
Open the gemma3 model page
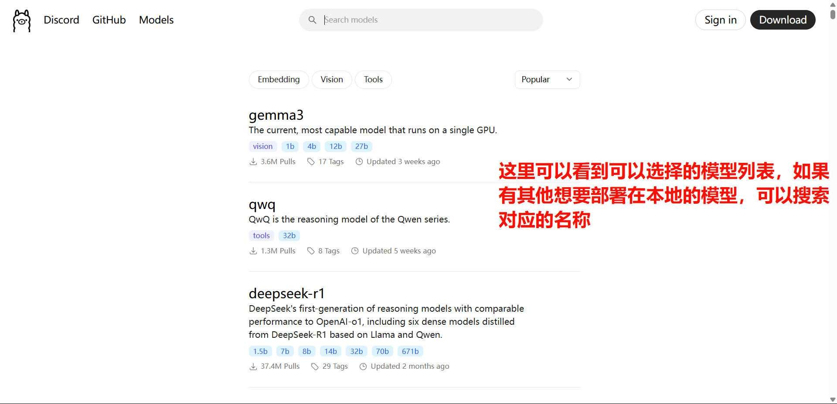click(x=276, y=115)
